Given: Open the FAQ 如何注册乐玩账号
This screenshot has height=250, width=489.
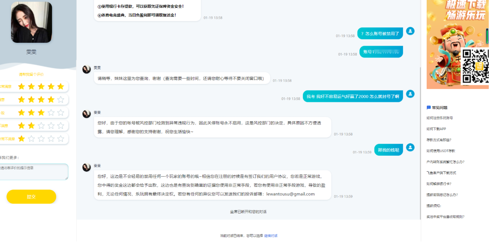Looking at the screenshot, I should 440,118.
